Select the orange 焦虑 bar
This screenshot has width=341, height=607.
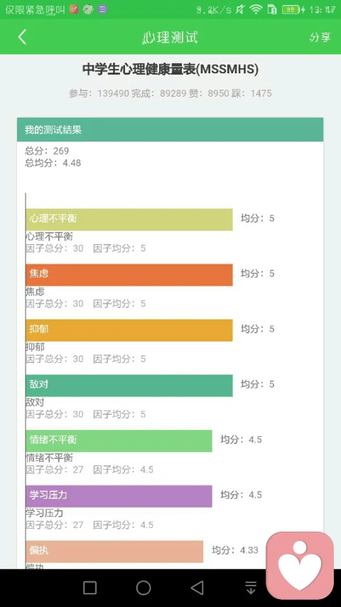click(129, 275)
